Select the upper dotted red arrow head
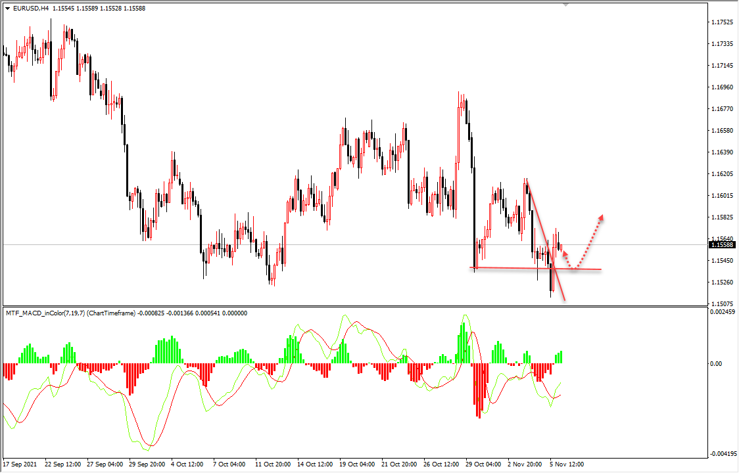 pyautogui.click(x=600, y=217)
